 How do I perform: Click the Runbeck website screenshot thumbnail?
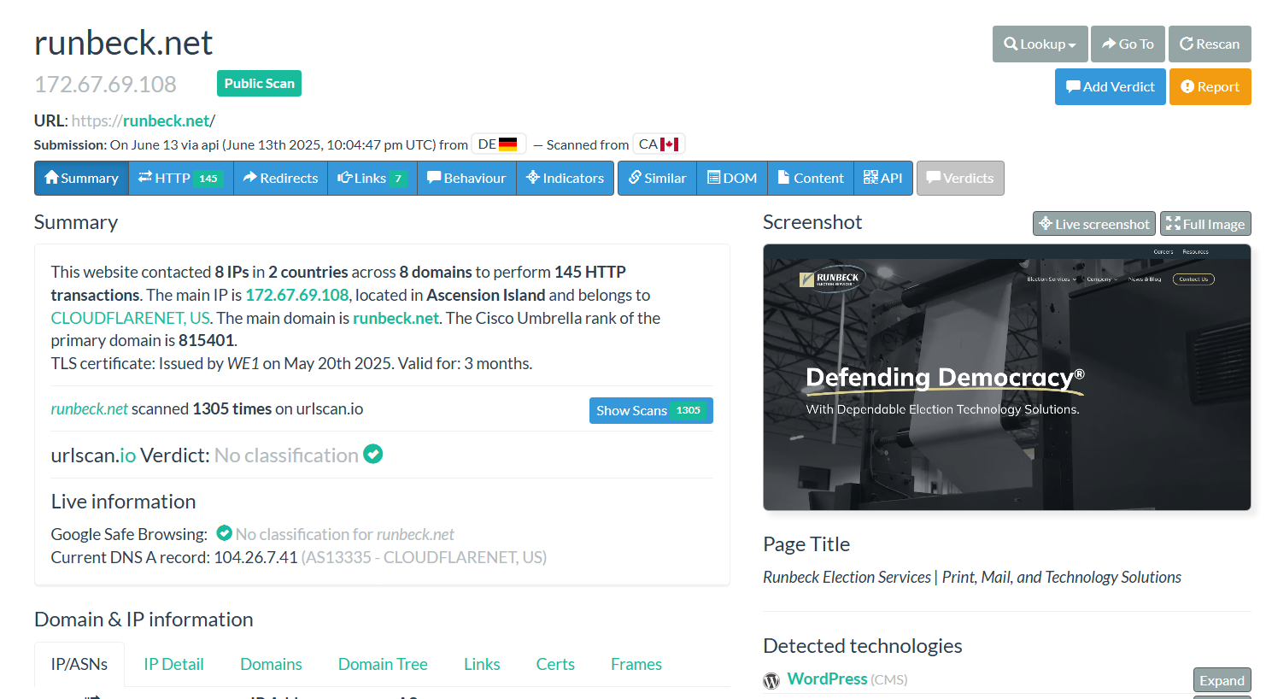1006,378
